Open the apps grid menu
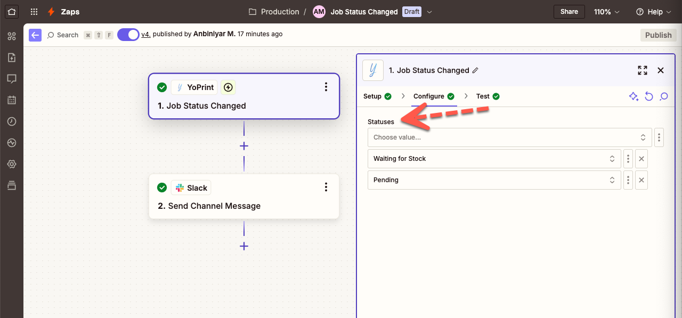This screenshot has height=318, width=682. [x=34, y=12]
